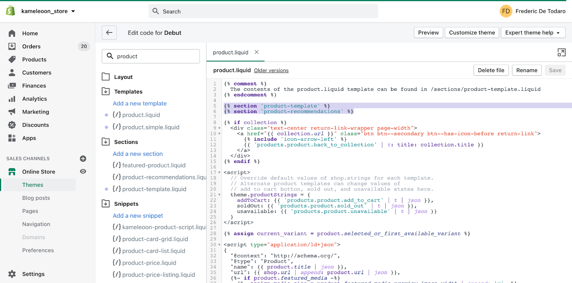Open the Discounts page from the sidebar

coord(35,125)
